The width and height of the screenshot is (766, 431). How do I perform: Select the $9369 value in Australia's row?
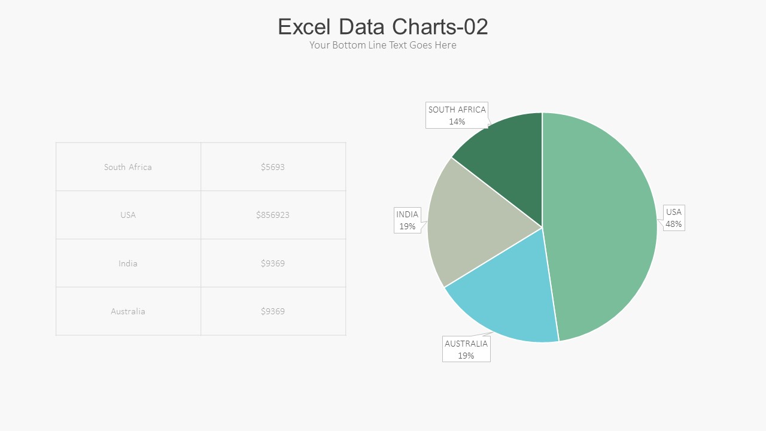click(x=273, y=311)
